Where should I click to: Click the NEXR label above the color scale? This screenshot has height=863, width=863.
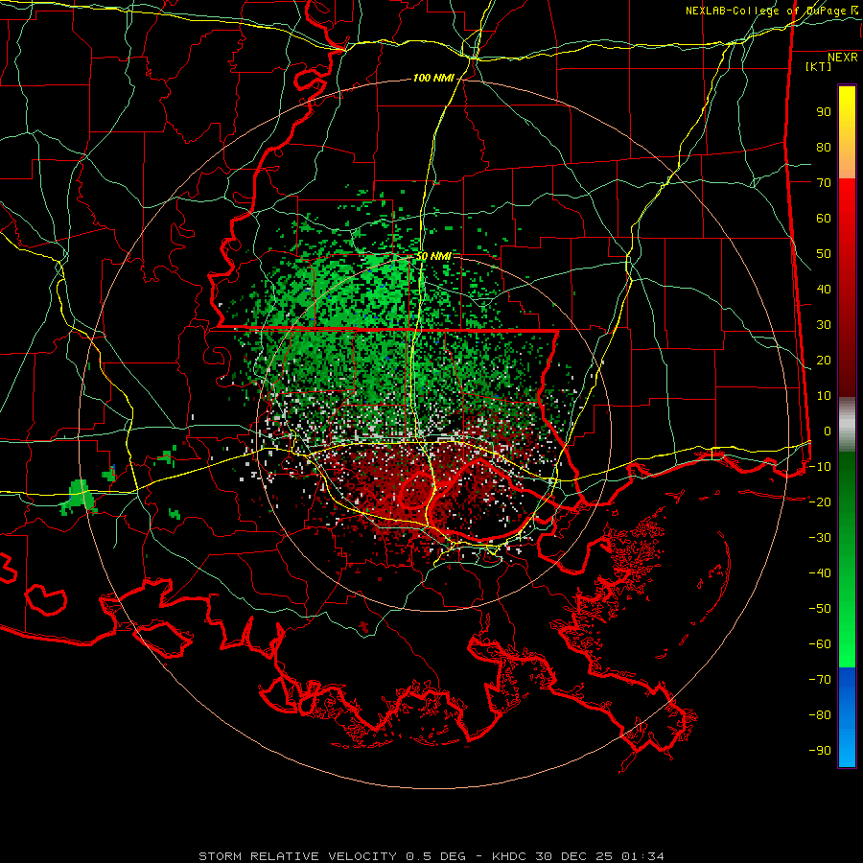pyautogui.click(x=843, y=58)
